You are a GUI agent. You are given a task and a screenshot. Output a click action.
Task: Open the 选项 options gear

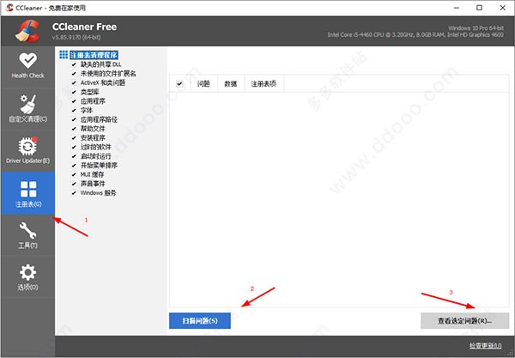tap(28, 277)
